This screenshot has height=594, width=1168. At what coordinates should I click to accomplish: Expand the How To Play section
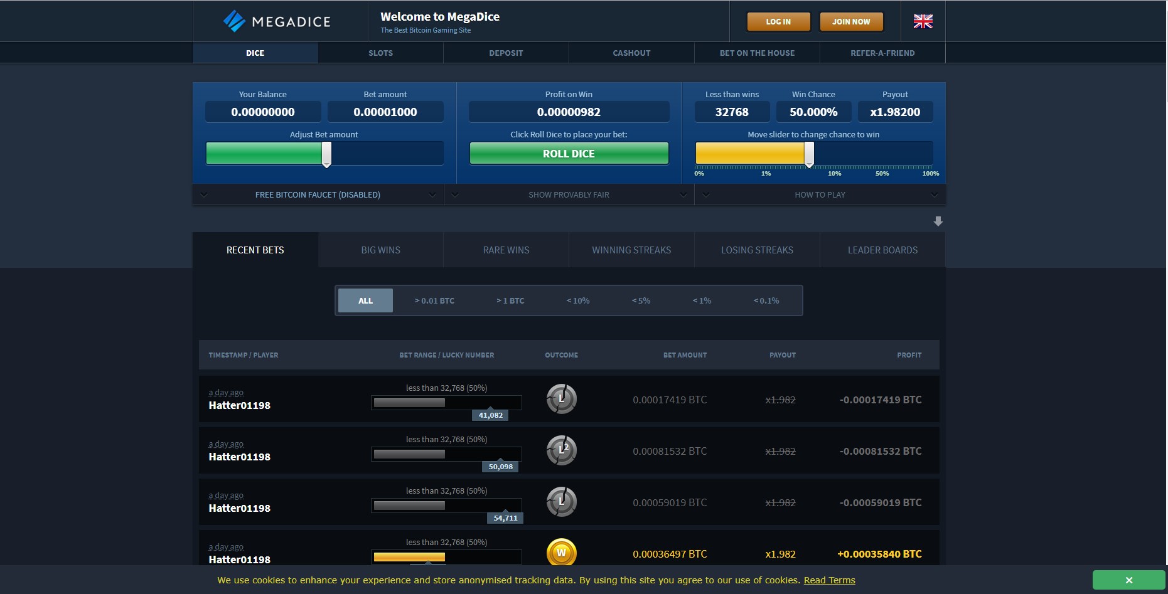pos(820,195)
